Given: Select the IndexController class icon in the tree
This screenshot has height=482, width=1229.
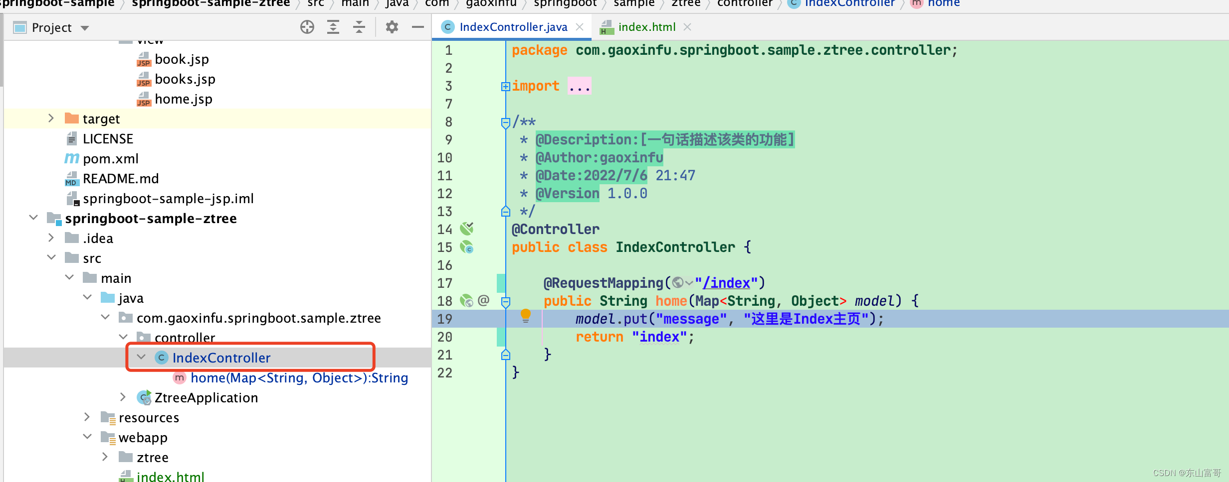Looking at the screenshot, I should 162,358.
